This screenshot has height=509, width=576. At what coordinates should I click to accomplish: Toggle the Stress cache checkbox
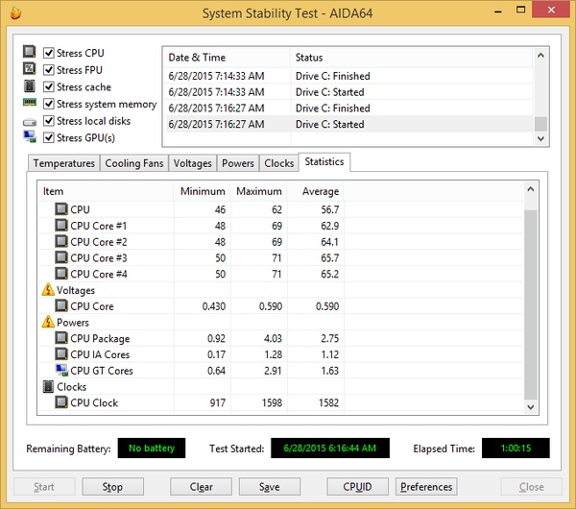point(49,86)
